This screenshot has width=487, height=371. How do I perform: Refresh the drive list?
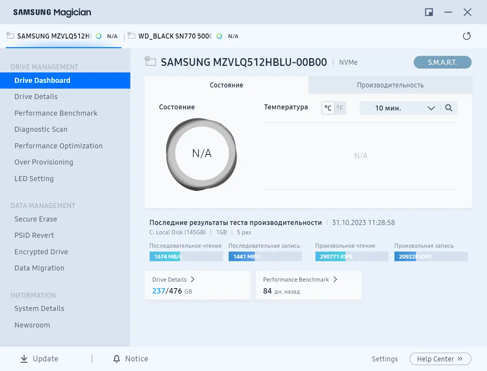click(x=467, y=35)
